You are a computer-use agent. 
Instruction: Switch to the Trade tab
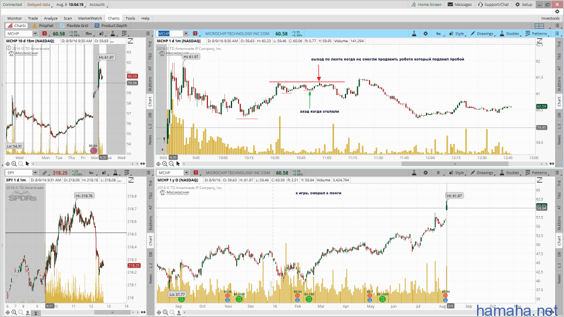(x=33, y=18)
